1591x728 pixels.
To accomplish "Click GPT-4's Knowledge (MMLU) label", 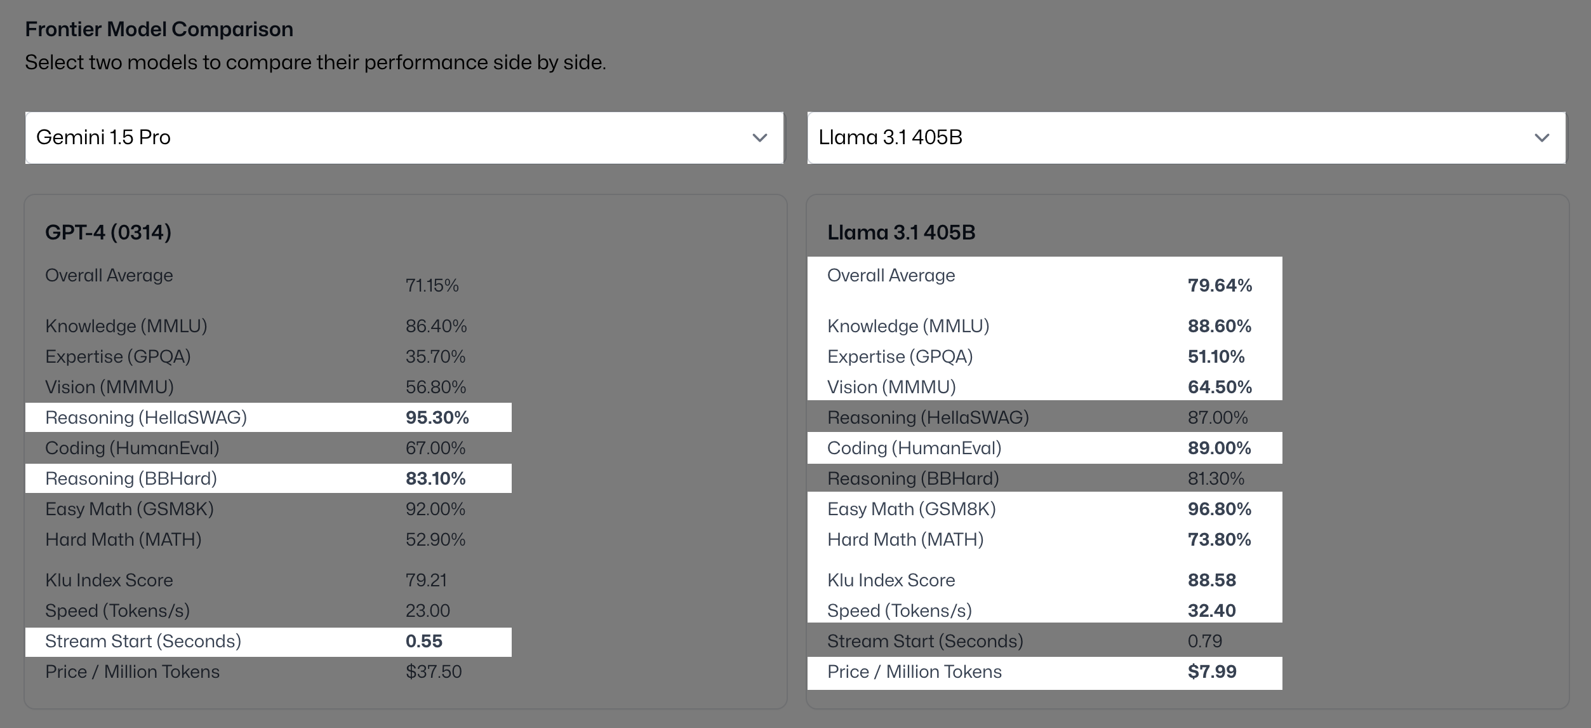I will pyautogui.click(x=126, y=326).
